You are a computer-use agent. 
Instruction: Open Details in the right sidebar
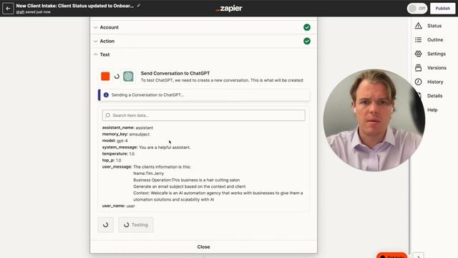point(434,96)
